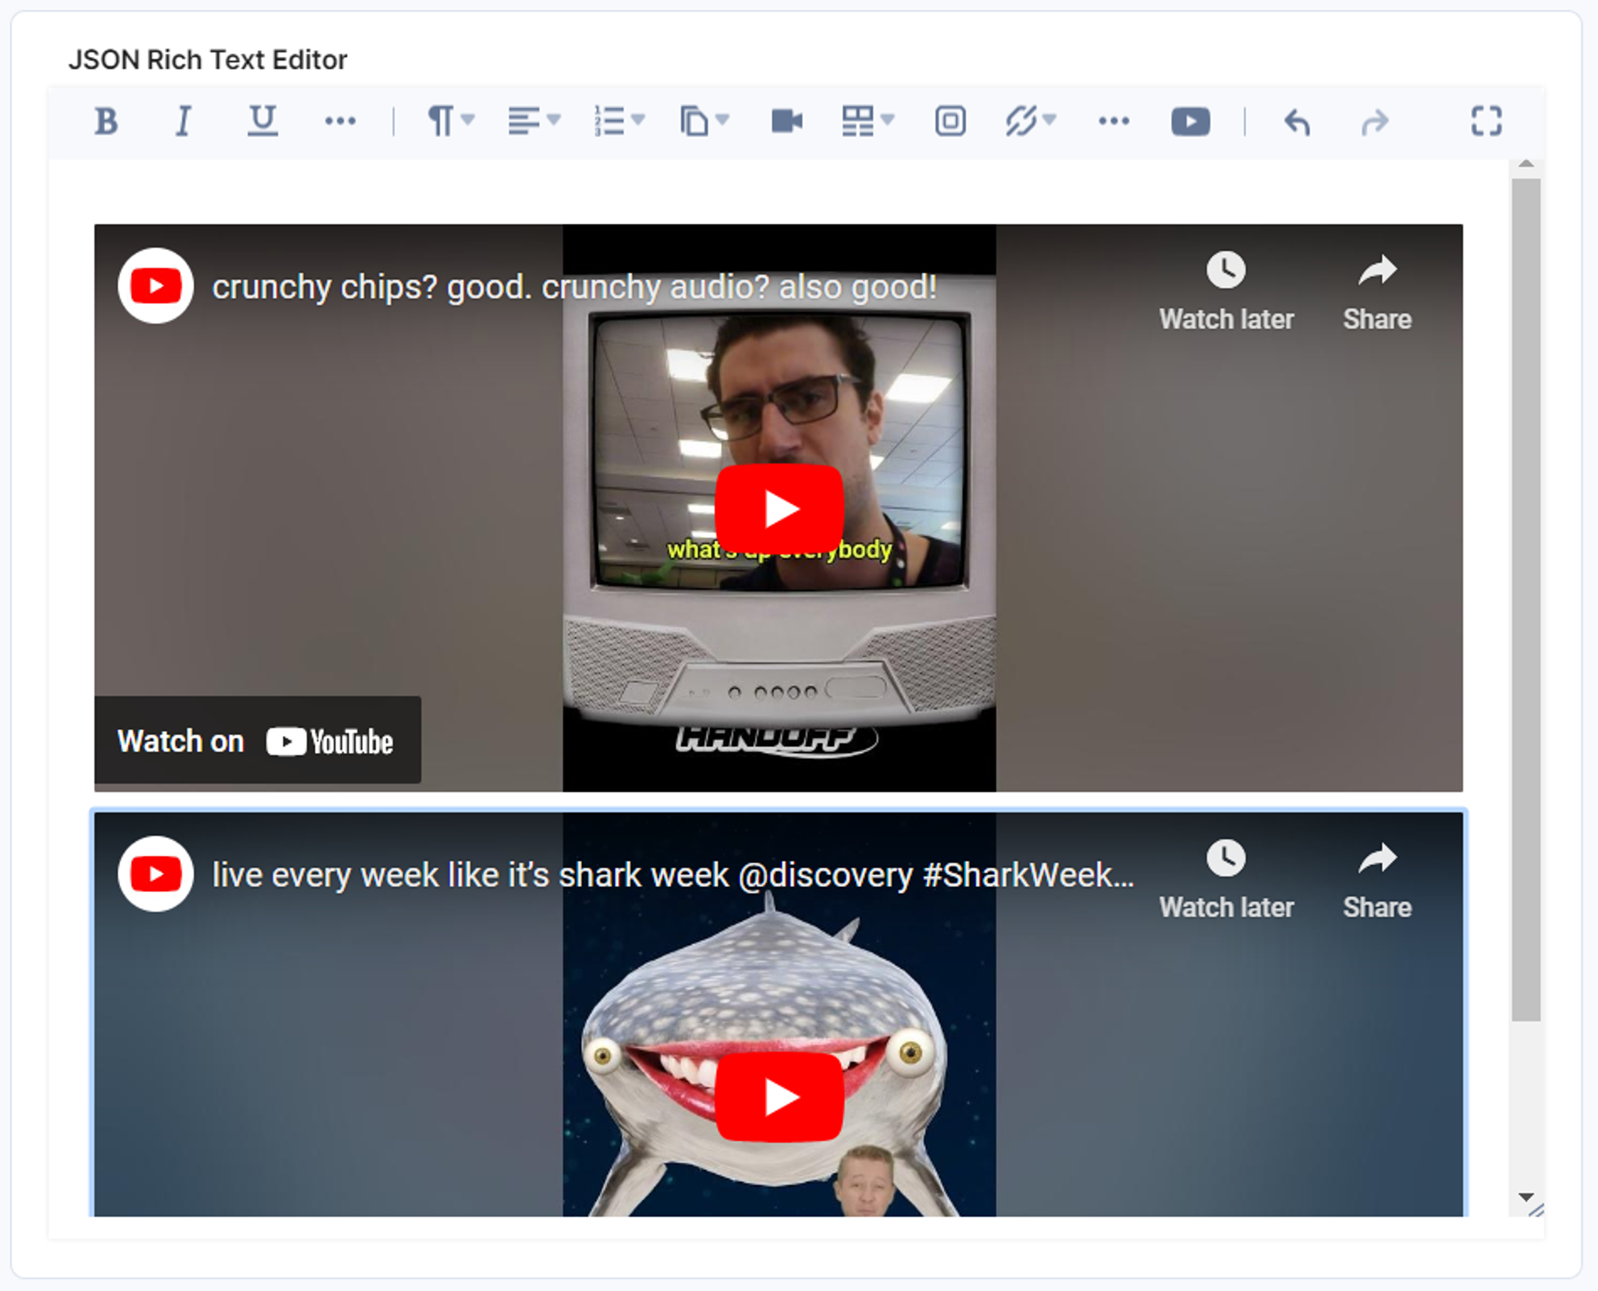Image resolution: width=1598 pixels, height=1291 pixels.
Task: Click the editor resize handle corner
Action: 1536,1210
